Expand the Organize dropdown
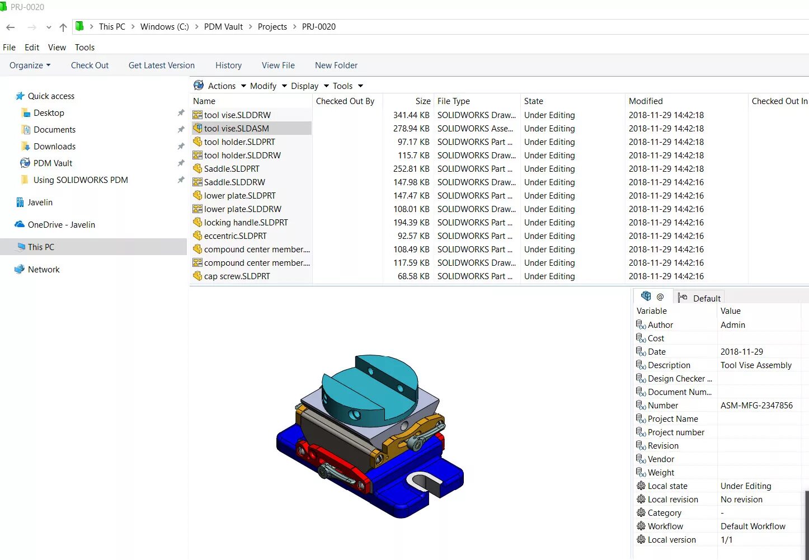This screenshot has height=560, width=809. point(30,65)
